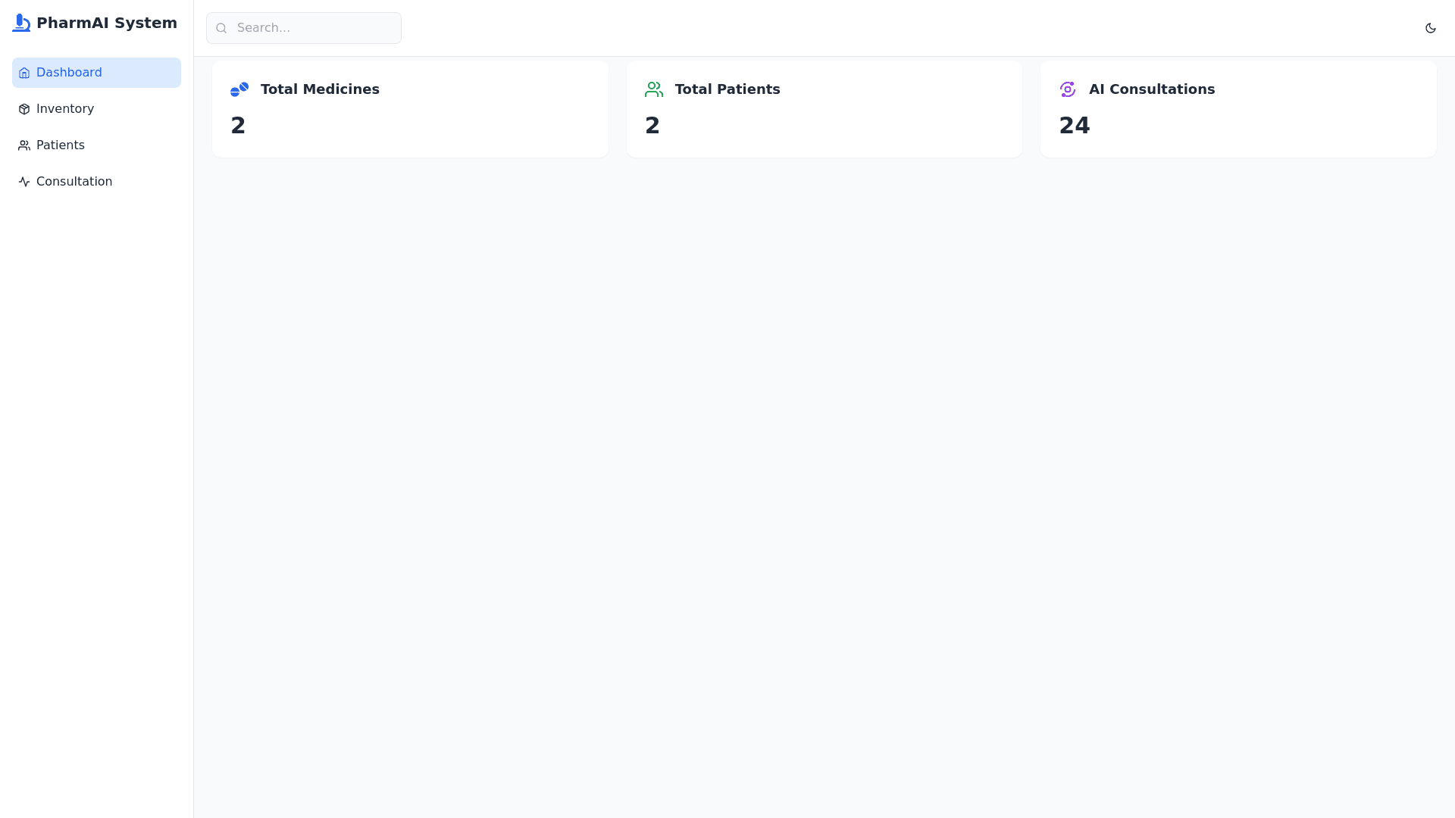Click the Consultation activity pulse icon
Screen dimensions: 1455x818
[x=24, y=182]
